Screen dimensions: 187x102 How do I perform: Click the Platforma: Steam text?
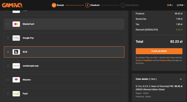click(143, 97)
